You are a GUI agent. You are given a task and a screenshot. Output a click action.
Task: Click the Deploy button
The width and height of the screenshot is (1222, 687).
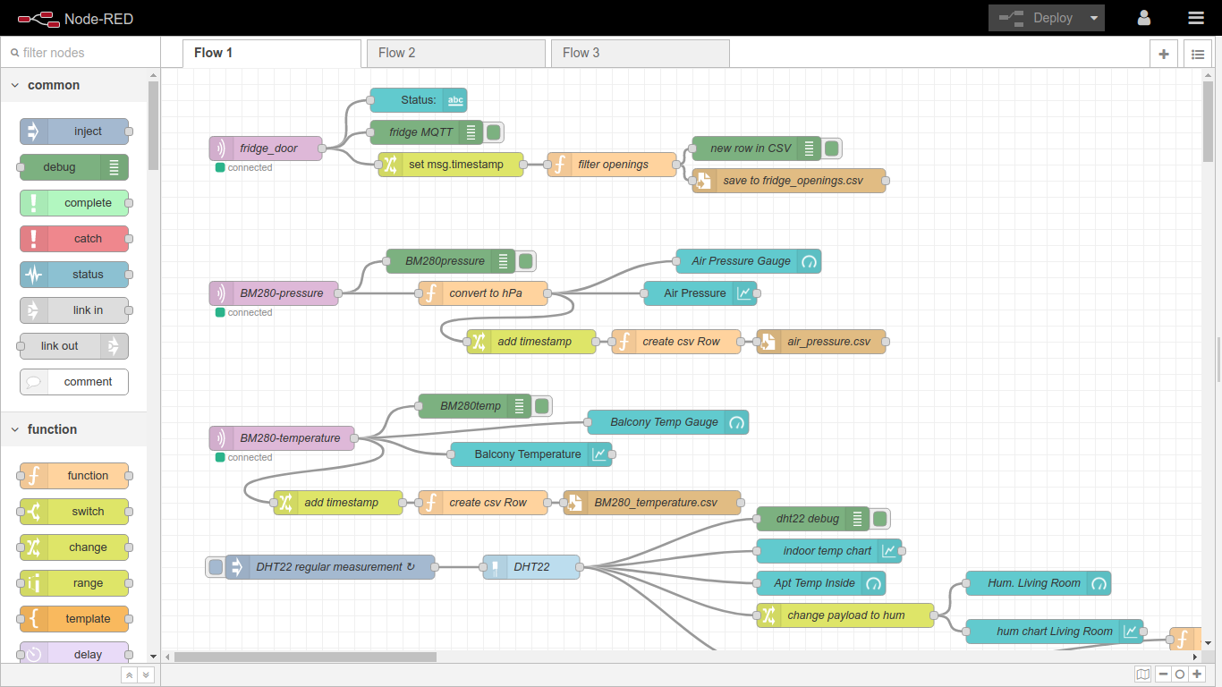point(1036,18)
